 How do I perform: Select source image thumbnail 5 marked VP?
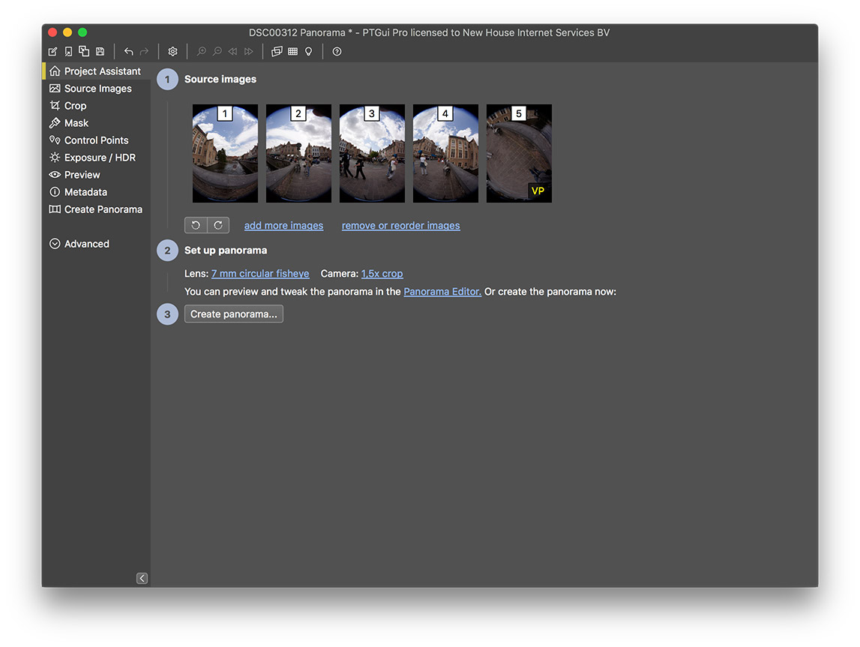[520, 153]
